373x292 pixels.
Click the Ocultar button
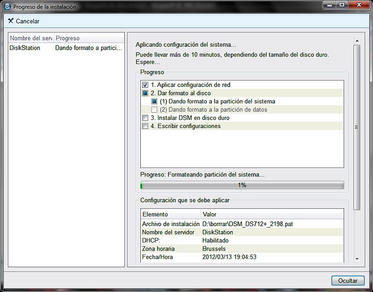coord(348,281)
